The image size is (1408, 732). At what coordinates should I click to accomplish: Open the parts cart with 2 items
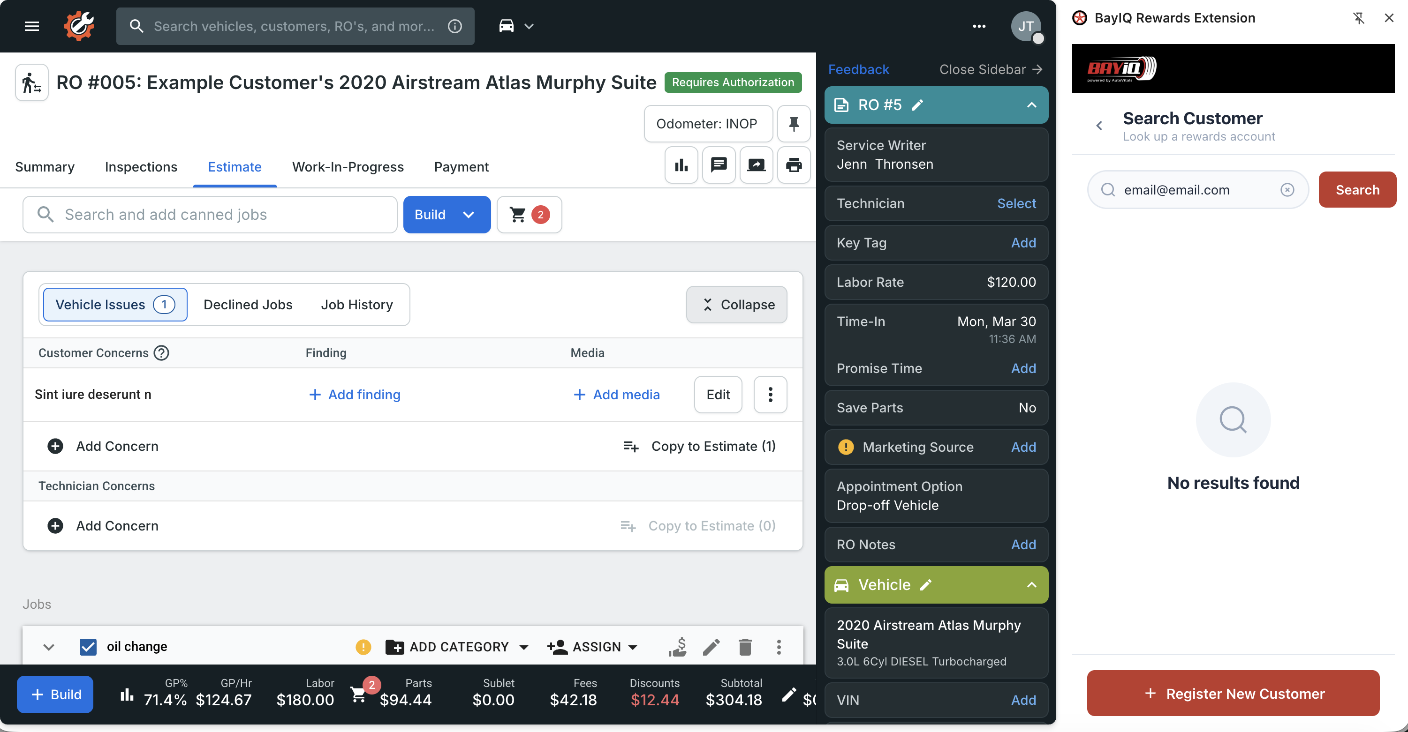(529, 215)
